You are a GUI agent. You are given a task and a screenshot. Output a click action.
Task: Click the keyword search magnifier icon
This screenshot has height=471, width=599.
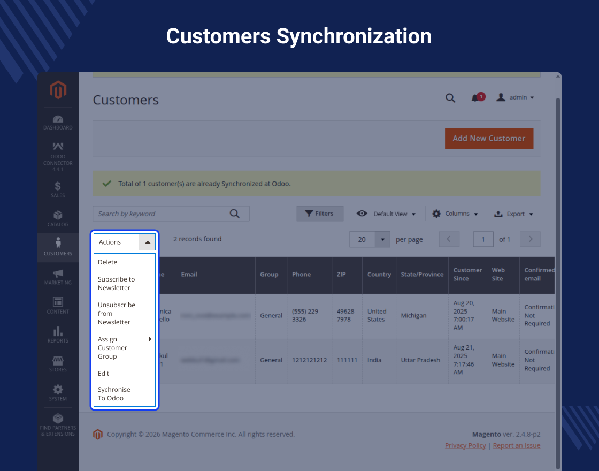coord(235,214)
